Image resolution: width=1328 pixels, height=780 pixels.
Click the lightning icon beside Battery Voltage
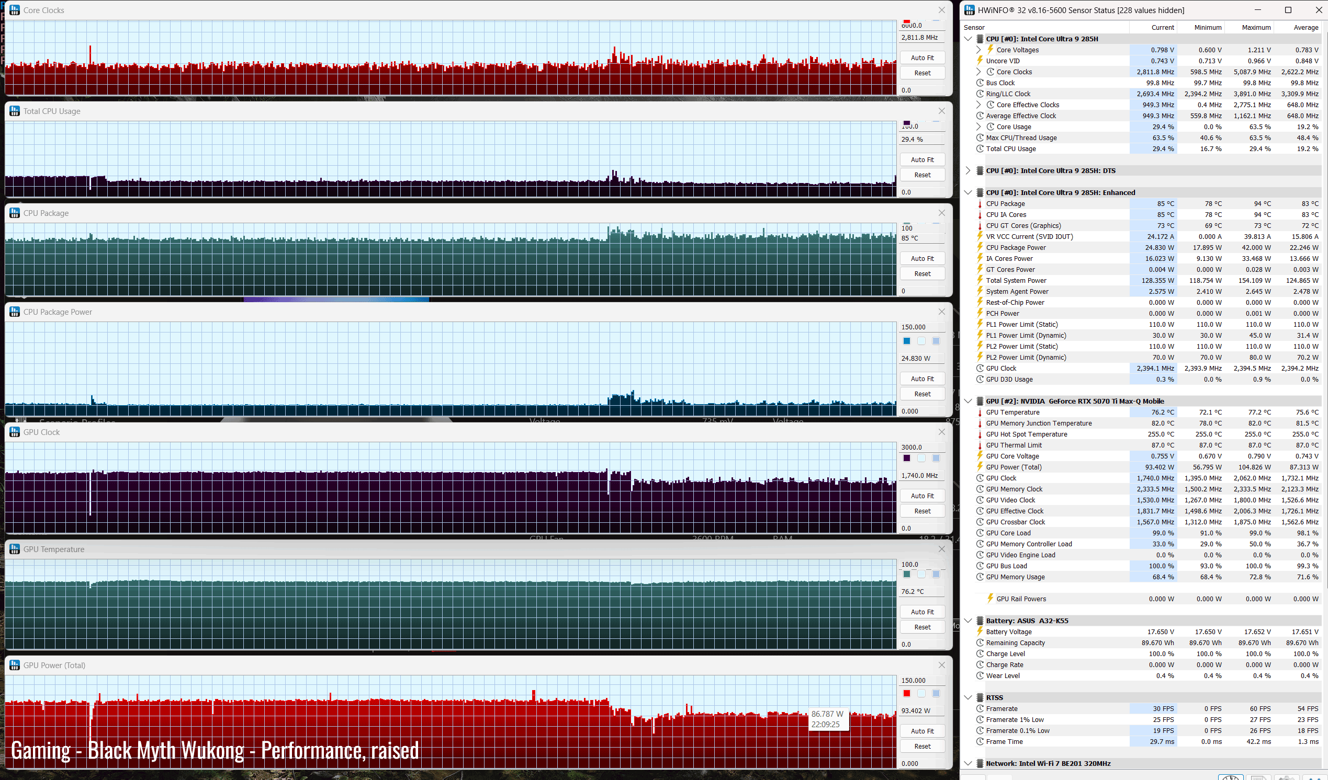[x=980, y=632]
